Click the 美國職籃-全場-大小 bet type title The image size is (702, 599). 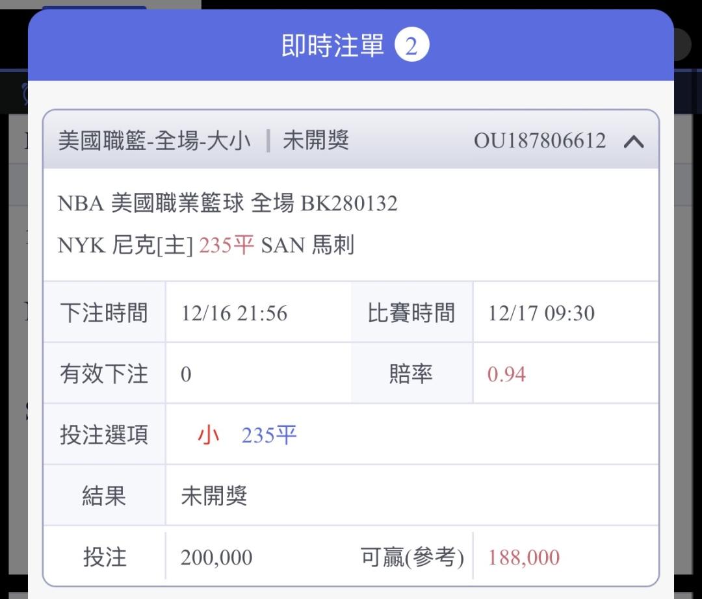155,141
